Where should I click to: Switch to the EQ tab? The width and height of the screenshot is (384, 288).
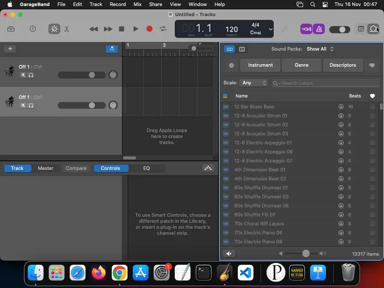pos(147,168)
